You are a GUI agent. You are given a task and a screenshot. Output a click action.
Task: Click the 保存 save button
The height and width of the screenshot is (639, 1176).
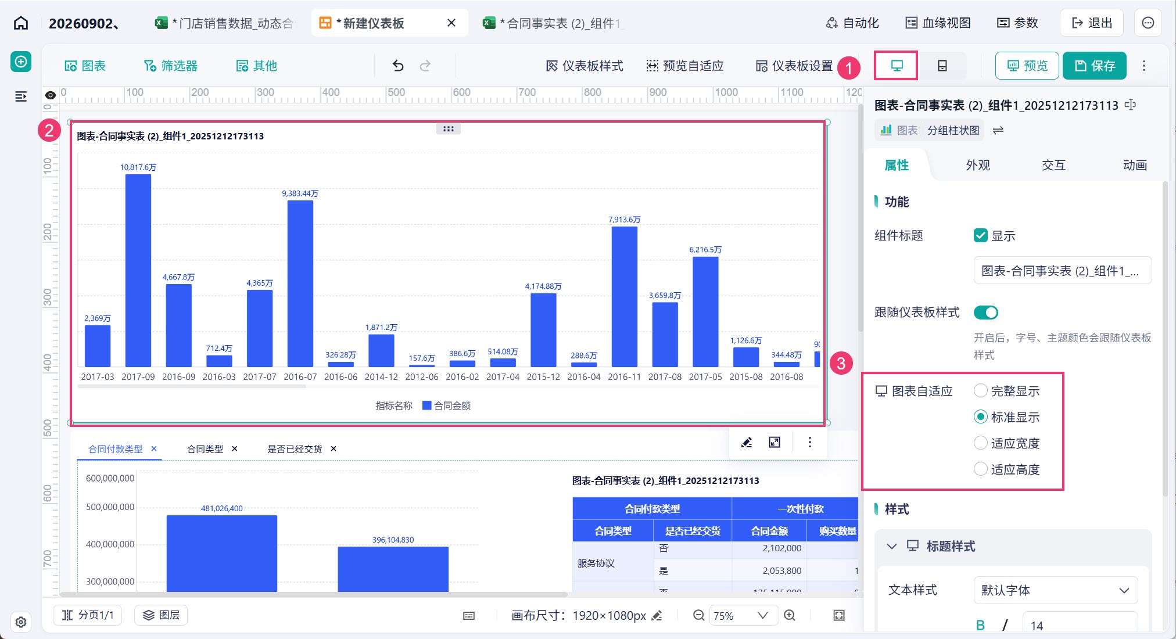pyautogui.click(x=1095, y=66)
